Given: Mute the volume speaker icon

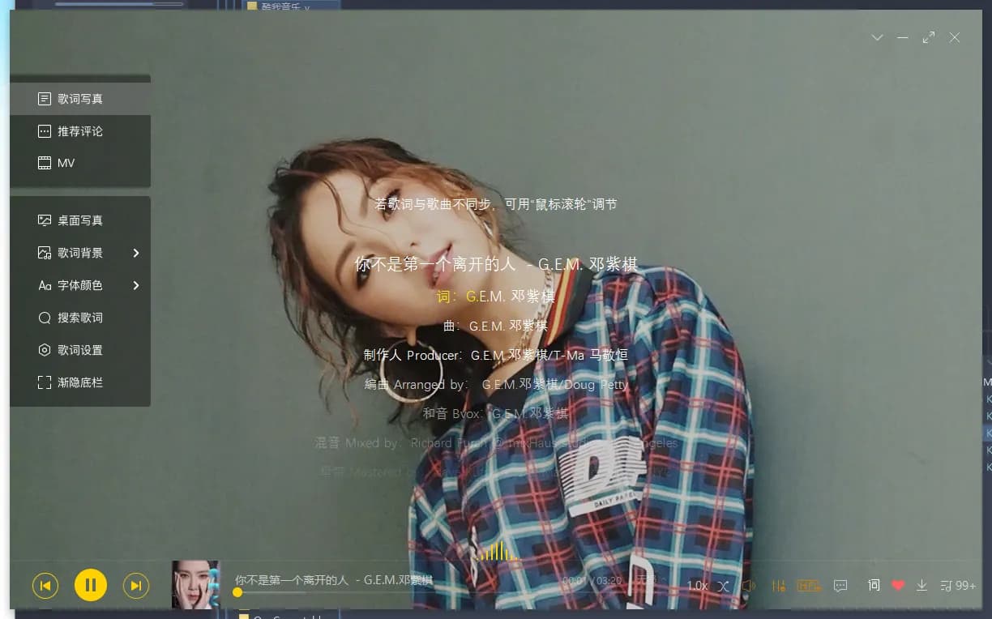Looking at the screenshot, I should pos(749,586).
